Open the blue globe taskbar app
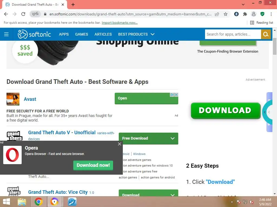Image resolution: width=277 pixels, height=207 pixels. pyautogui.click(x=72, y=202)
